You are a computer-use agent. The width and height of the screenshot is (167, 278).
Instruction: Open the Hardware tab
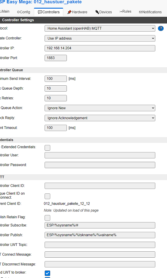[x=77, y=12]
